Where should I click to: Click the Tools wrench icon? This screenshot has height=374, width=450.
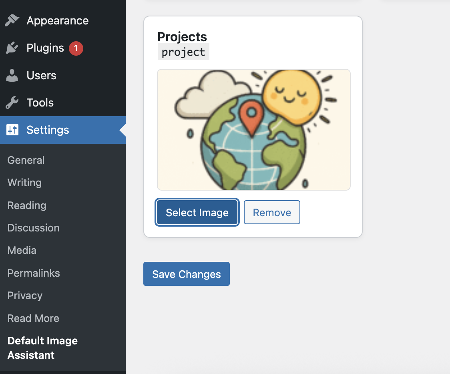click(12, 102)
